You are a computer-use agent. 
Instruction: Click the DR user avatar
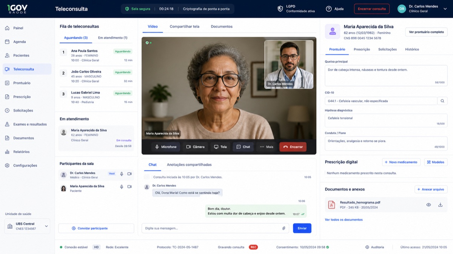(402, 9)
